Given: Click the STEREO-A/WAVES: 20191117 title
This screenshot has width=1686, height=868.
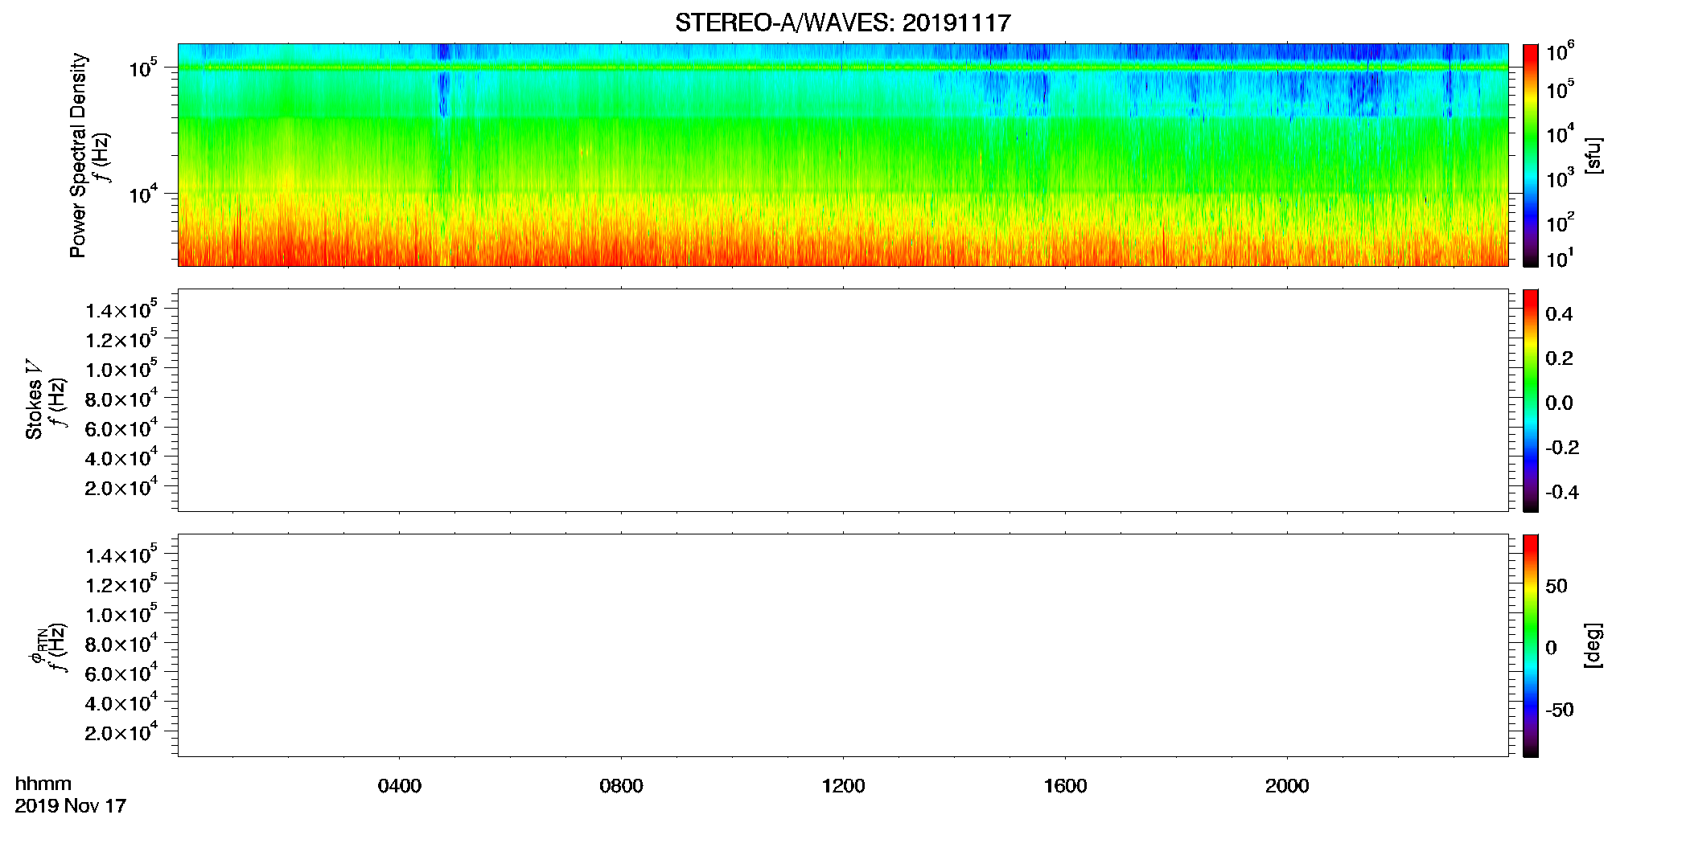Looking at the screenshot, I should pyautogui.click(x=842, y=23).
